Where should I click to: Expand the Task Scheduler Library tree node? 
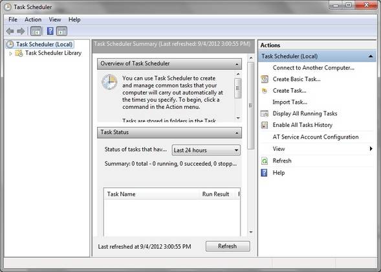10,53
